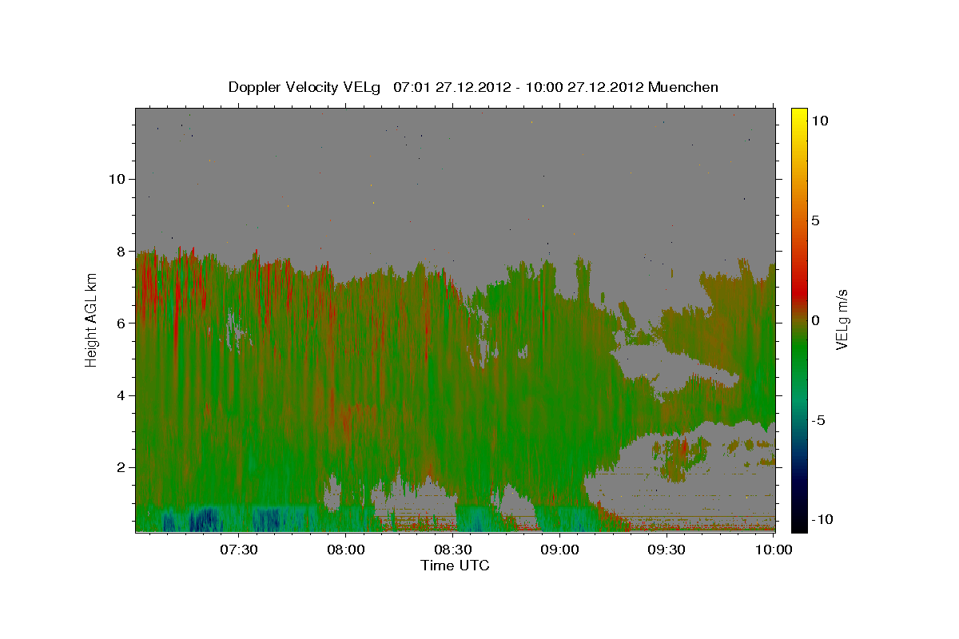Select the '09:30' time axis label

click(x=667, y=550)
